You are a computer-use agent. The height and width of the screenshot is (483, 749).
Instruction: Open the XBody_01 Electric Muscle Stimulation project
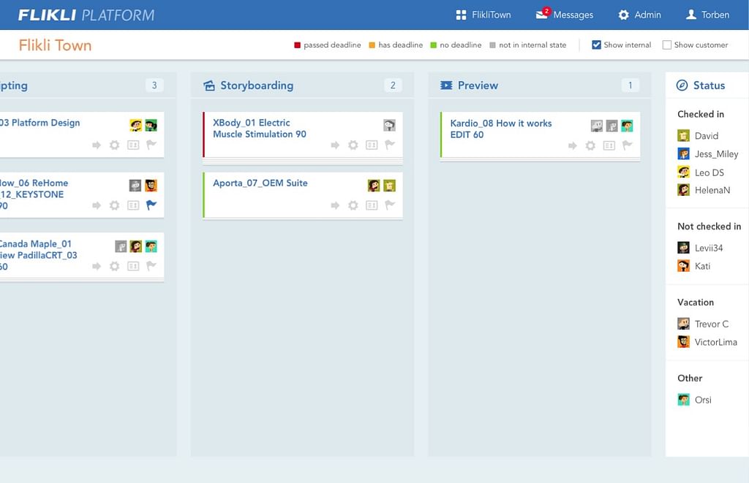coord(260,129)
